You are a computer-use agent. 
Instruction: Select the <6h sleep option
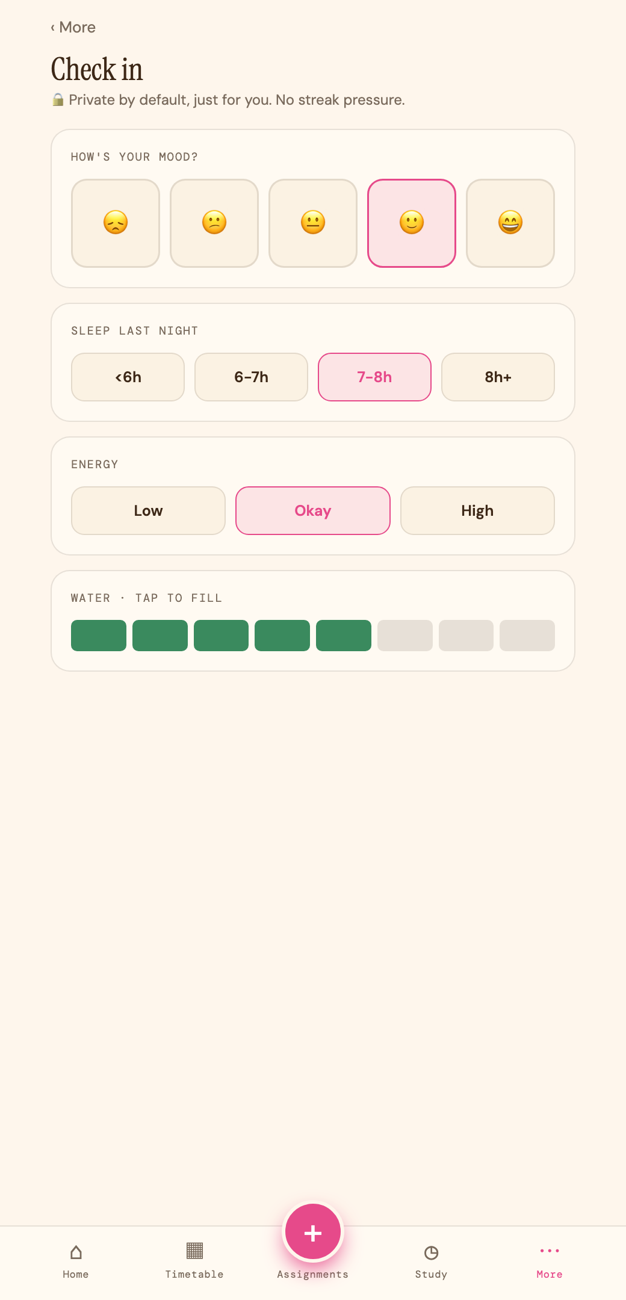(128, 377)
